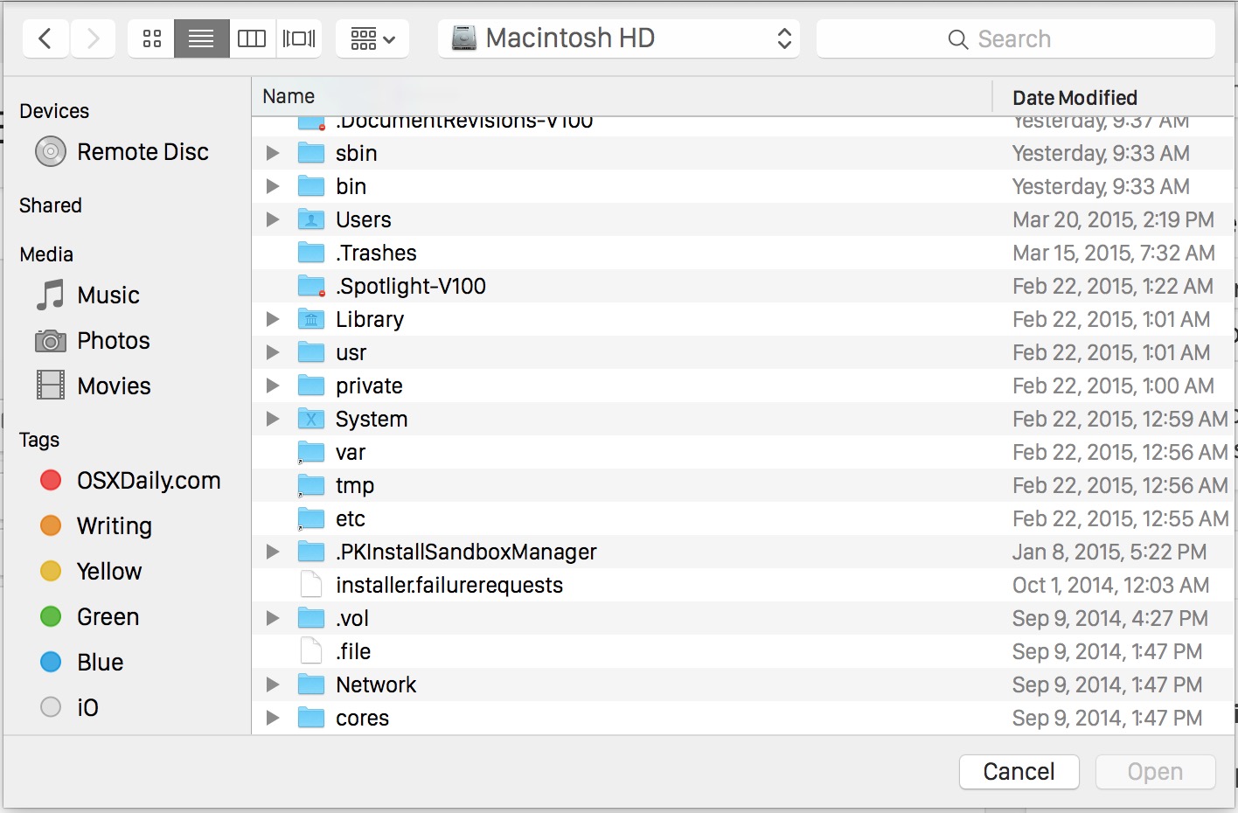
Task: Open Photos from the Media sidebar
Action: pos(113,341)
